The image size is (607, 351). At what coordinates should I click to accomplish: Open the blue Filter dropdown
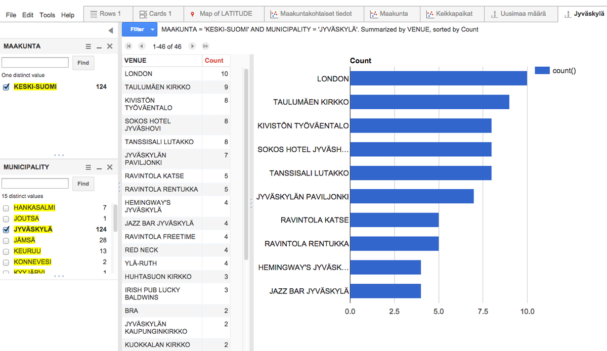pos(140,29)
